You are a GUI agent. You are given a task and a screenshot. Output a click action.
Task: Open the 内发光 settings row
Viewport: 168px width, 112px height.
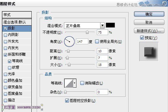(17, 48)
